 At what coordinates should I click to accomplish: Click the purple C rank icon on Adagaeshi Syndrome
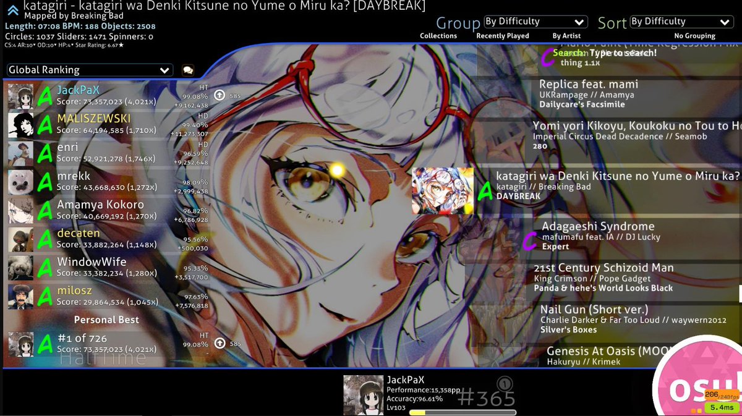pos(530,241)
